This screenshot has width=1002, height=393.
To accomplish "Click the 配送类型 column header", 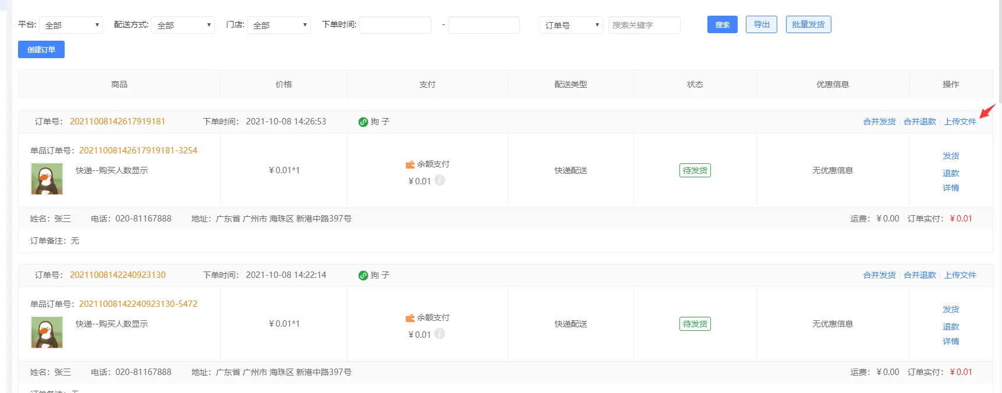I will tap(571, 84).
